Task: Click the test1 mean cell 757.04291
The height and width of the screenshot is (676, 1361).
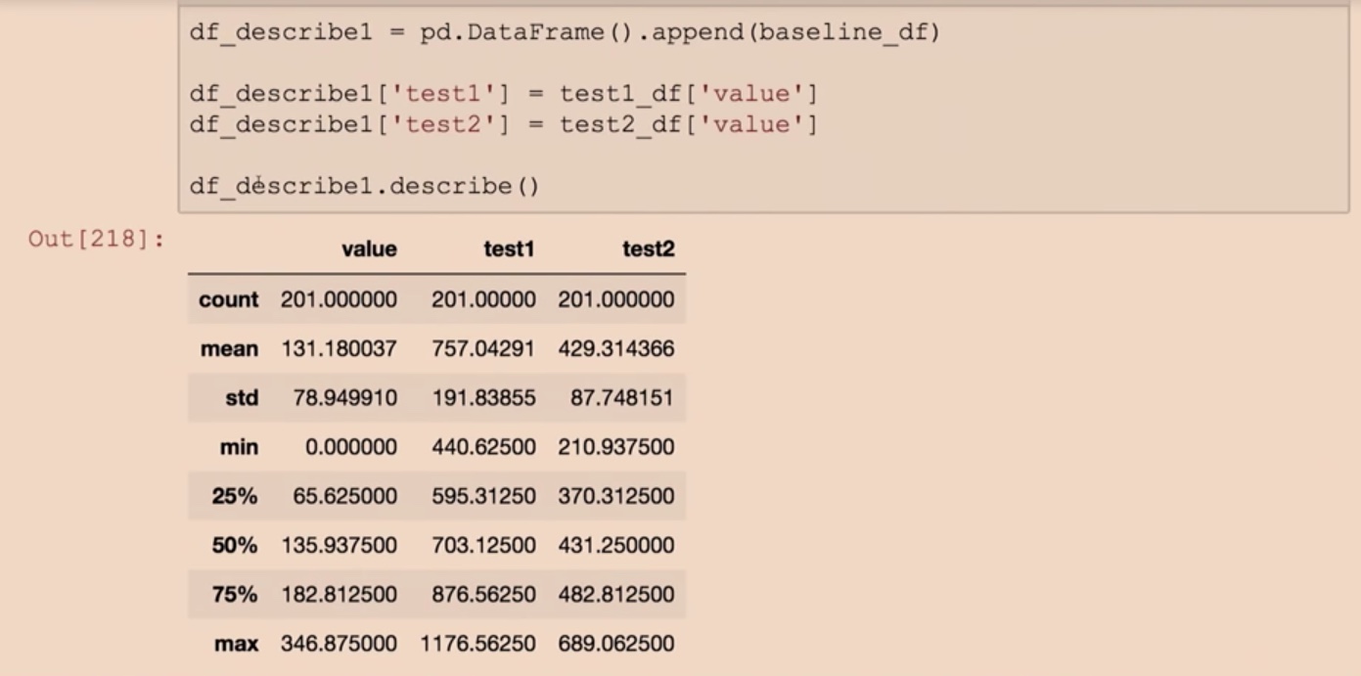Action: [x=483, y=348]
